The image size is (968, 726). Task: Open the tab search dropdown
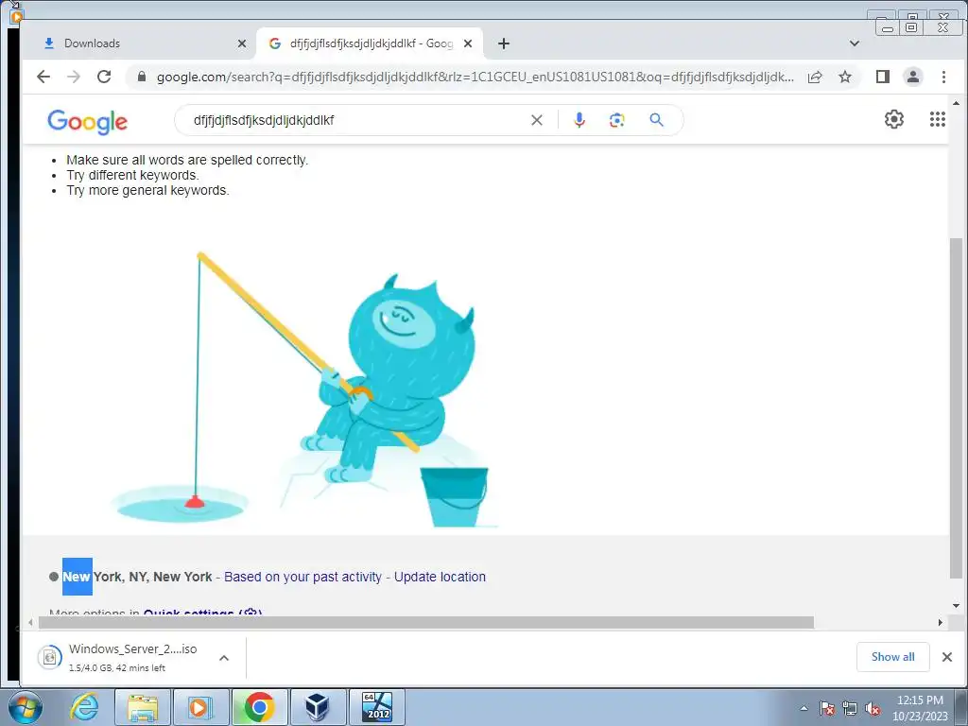pyautogui.click(x=855, y=43)
